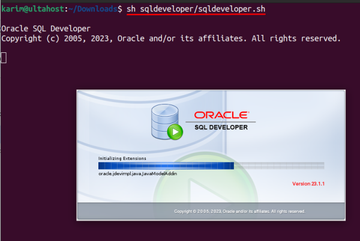Click the 'karim@ultahost' prompt text
360x241 pixels.
pyautogui.click(x=33, y=9)
